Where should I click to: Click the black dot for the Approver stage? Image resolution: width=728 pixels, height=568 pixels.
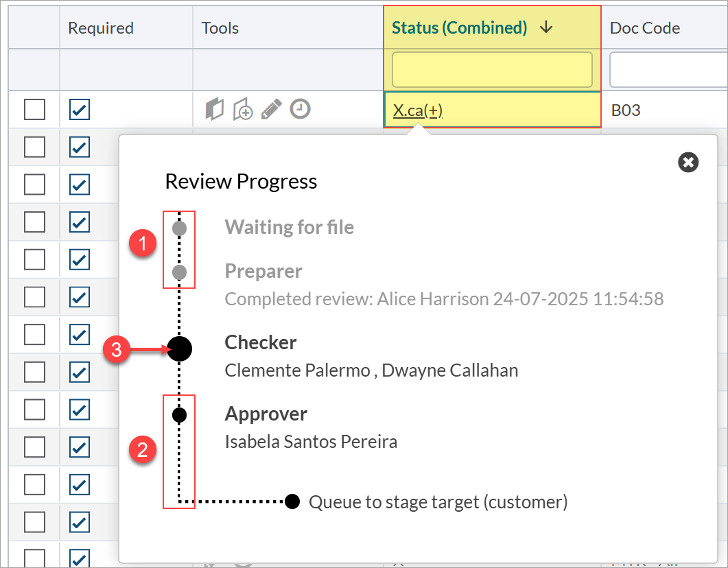click(x=179, y=415)
